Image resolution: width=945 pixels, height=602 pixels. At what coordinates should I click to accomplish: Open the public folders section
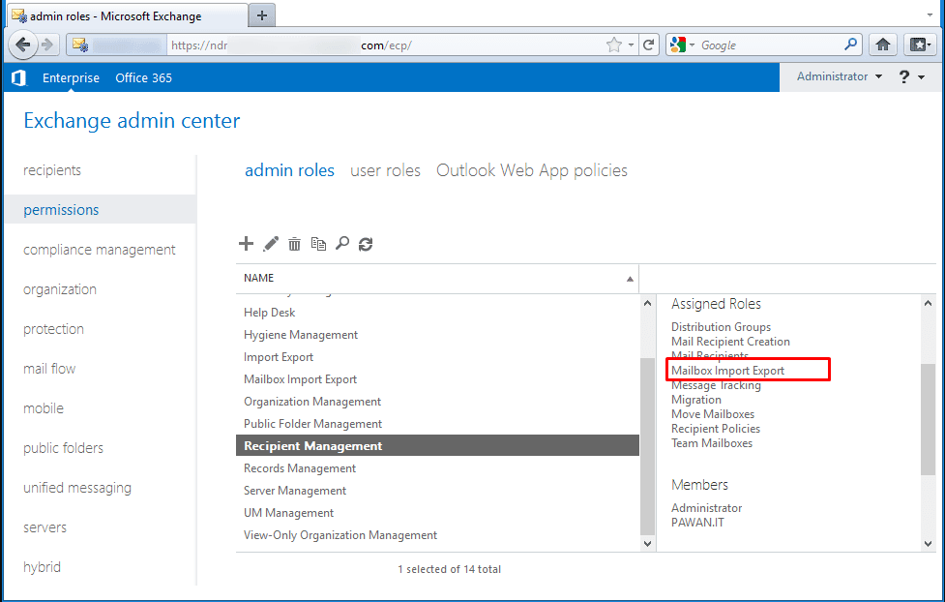[63, 448]
